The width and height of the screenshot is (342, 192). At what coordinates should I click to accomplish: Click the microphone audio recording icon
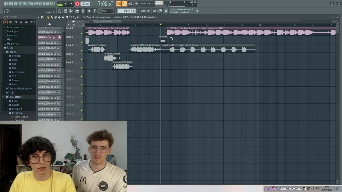(x=95, y=11)
